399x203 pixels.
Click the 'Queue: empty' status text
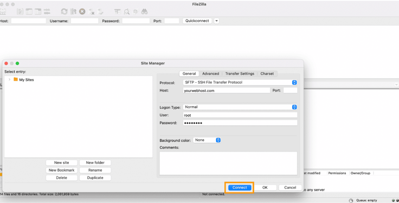pyautogui.click(x=366, y=200)
